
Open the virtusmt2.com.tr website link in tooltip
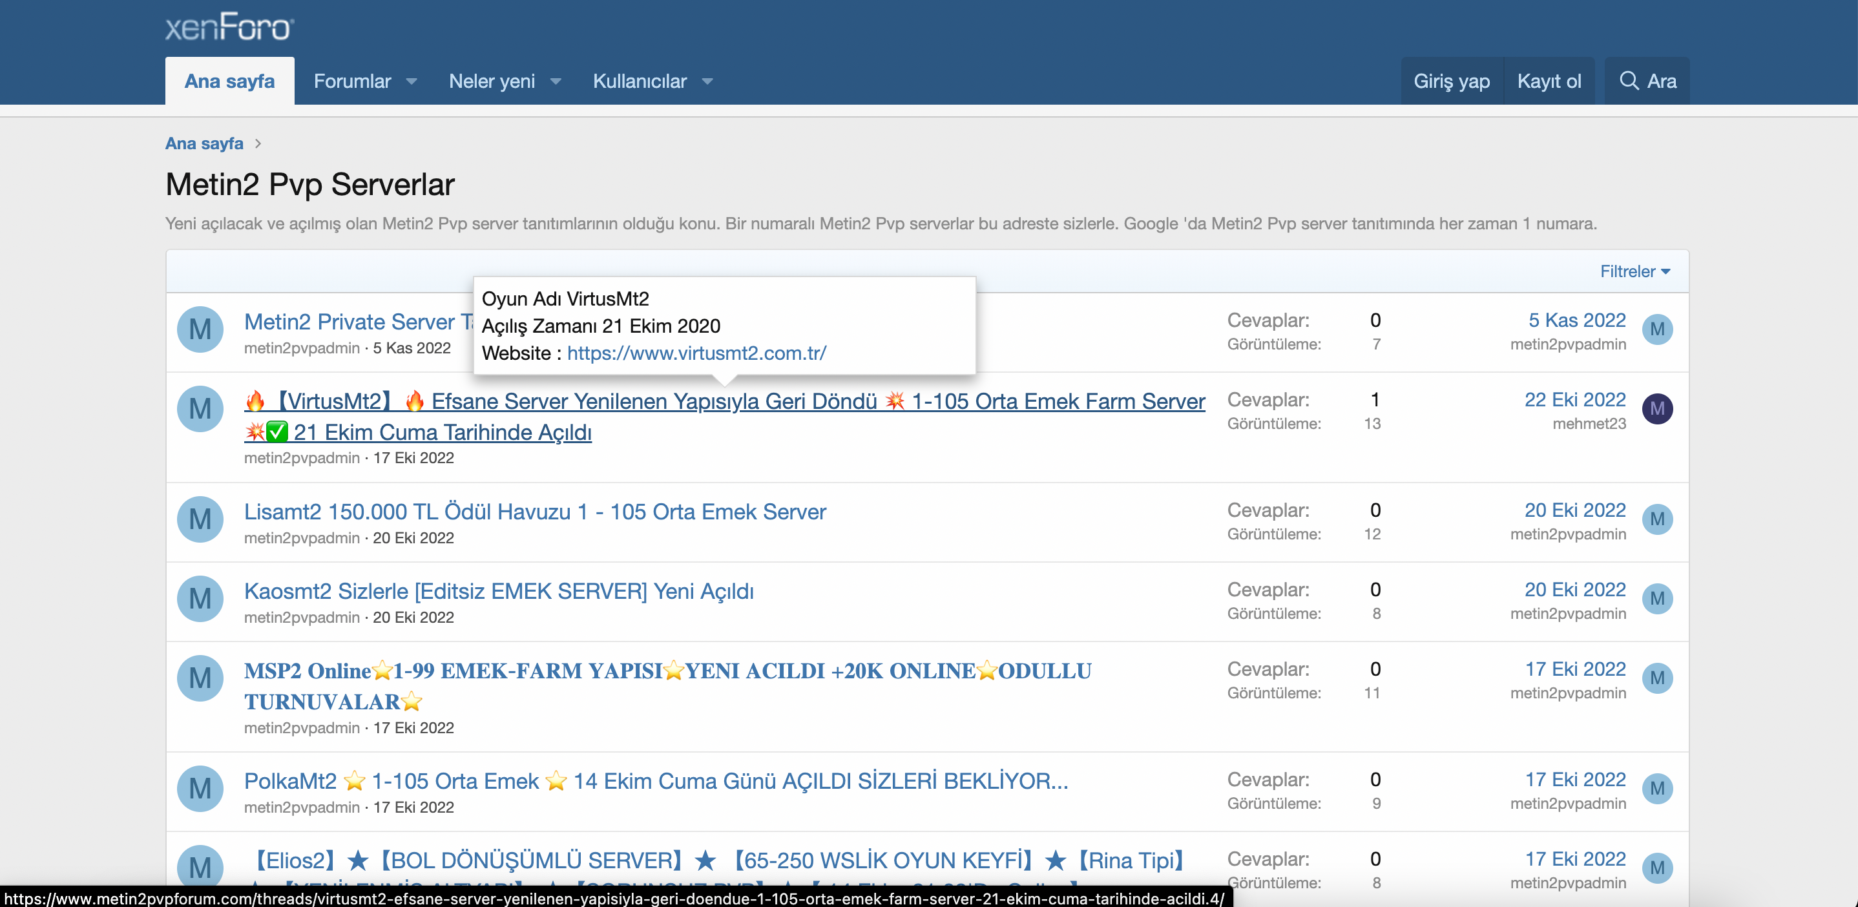click(x=696, y=353)
